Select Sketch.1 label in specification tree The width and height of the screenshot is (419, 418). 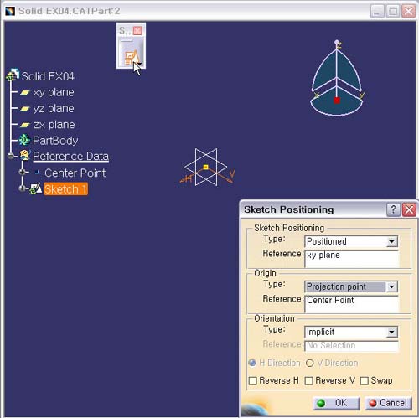click(66, 189)
